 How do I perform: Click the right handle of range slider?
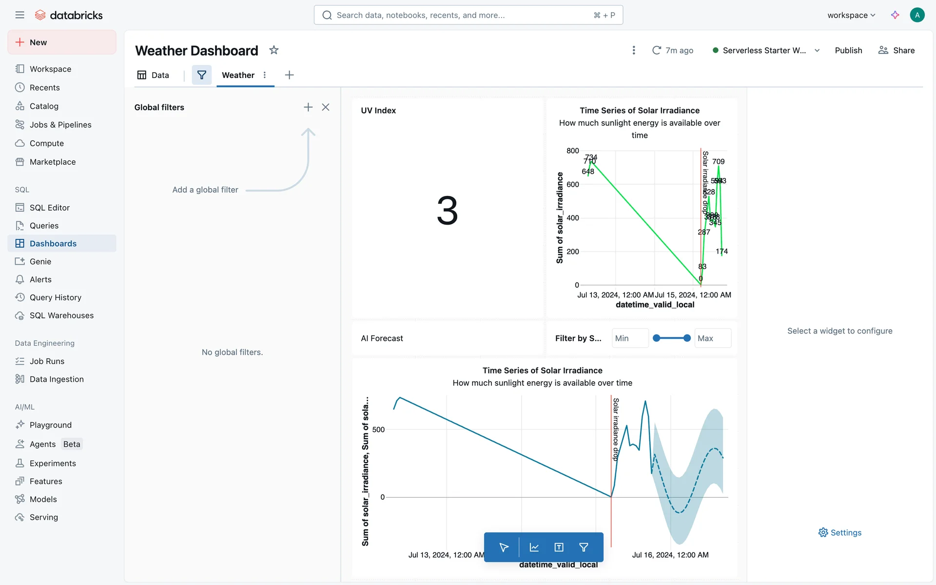[x=687, y=338]
